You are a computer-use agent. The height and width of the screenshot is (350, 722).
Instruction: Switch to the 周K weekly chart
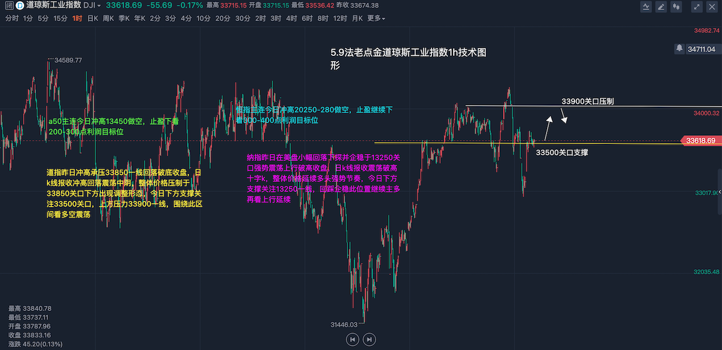pyautogui.click(x=108, y=18)
